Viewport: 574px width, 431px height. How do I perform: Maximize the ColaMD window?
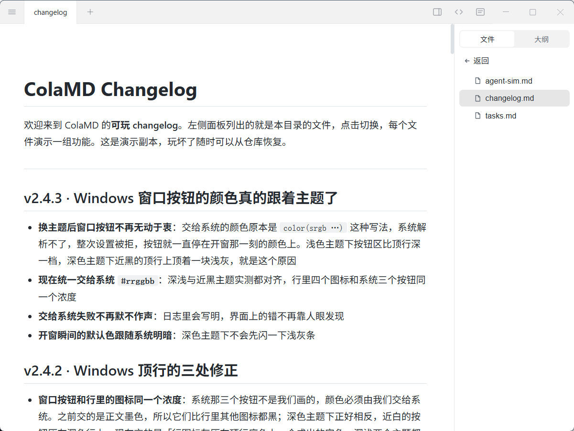[533, 12]
